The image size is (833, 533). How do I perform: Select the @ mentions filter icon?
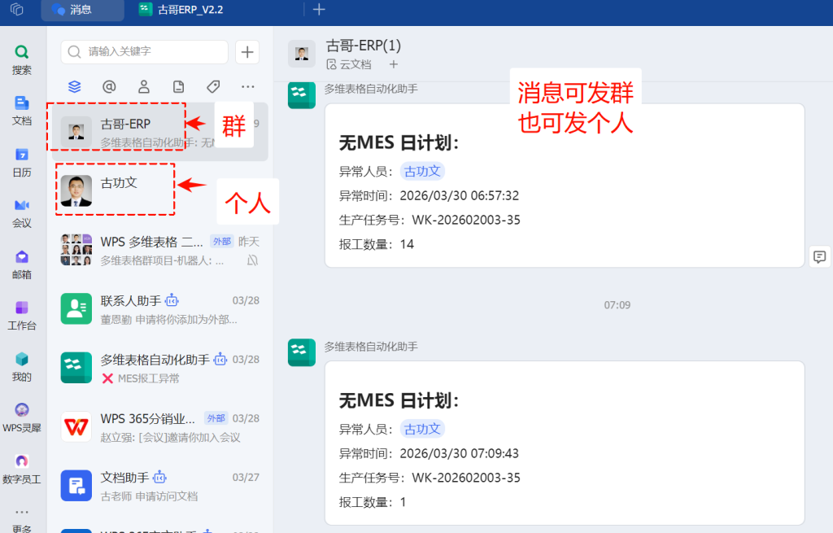(x=109, y=86)
